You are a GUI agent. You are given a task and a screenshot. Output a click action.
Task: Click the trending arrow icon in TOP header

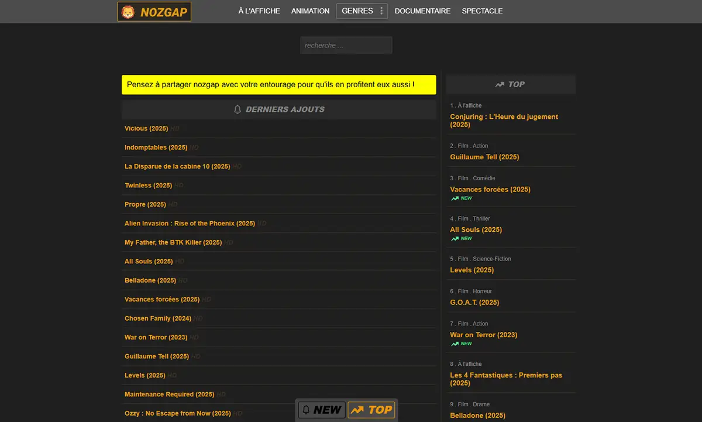click(x=500, y=84)
